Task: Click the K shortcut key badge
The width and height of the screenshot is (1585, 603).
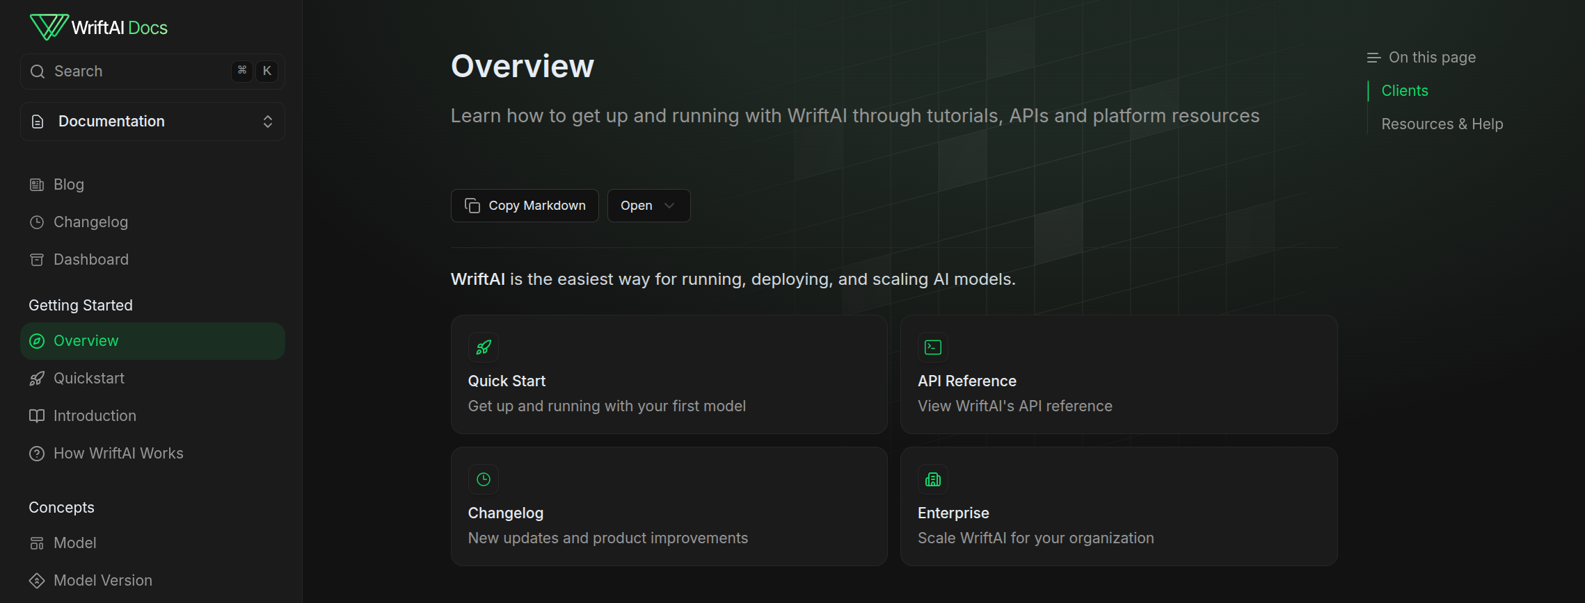Action: point(267,71)
